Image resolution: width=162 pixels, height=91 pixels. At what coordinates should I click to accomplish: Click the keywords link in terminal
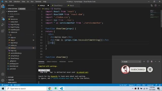coord(54,76)
